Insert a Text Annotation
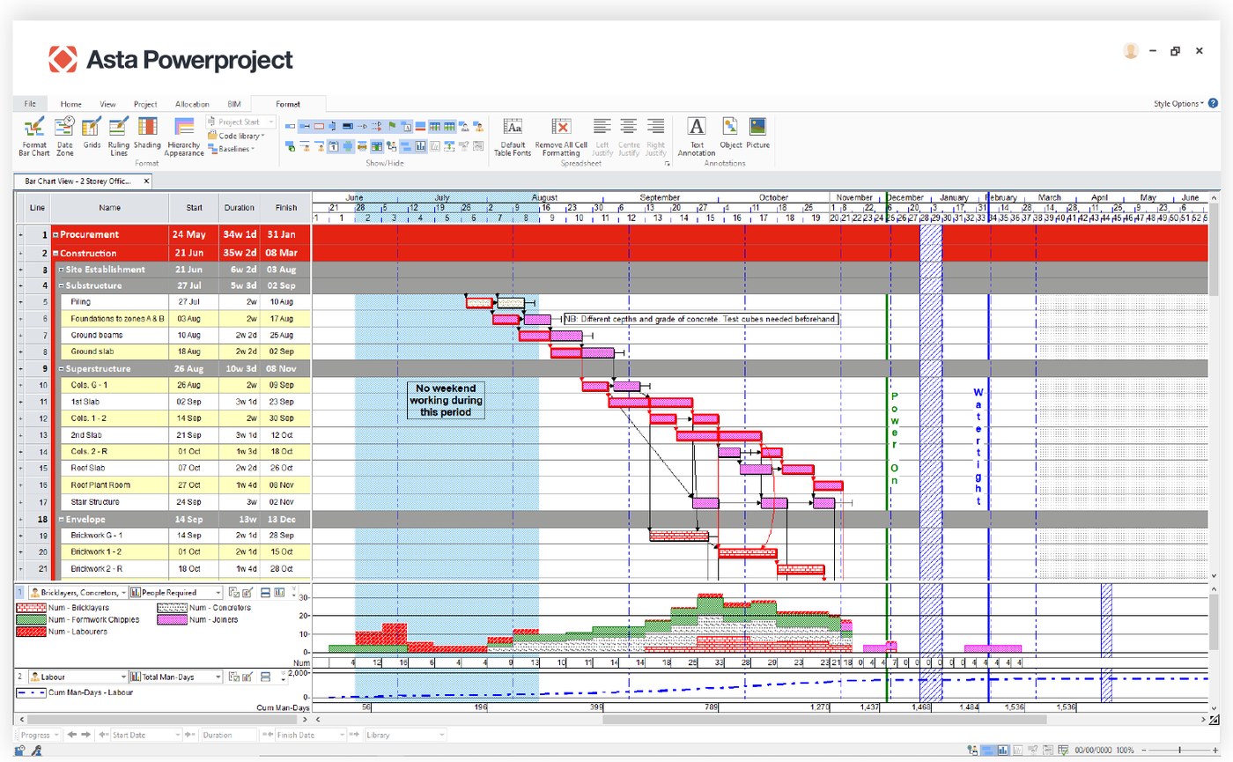 tap(697, 136)
